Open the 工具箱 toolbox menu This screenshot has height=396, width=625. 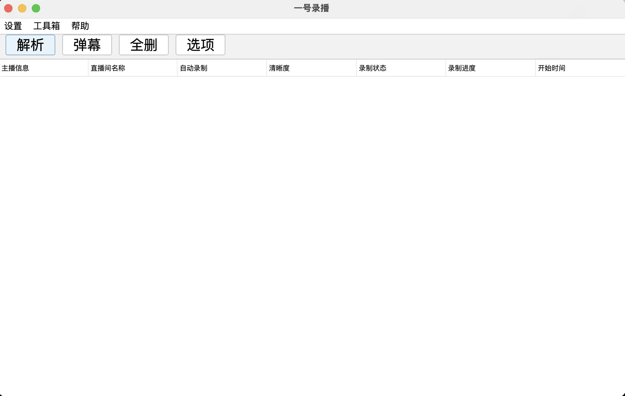point(46,26)
